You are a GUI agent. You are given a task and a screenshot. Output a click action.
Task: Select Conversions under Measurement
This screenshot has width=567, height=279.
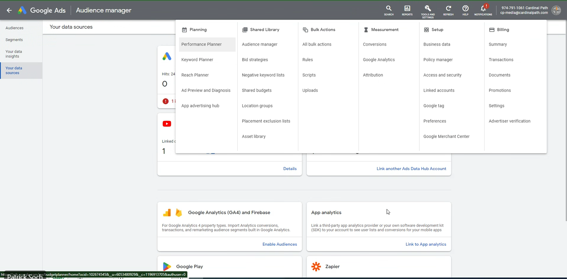374,44
